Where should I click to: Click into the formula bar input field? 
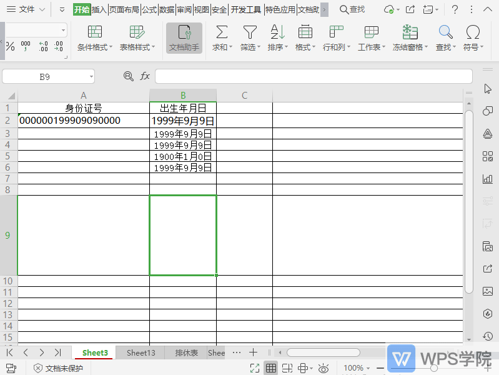coord(314,76)
